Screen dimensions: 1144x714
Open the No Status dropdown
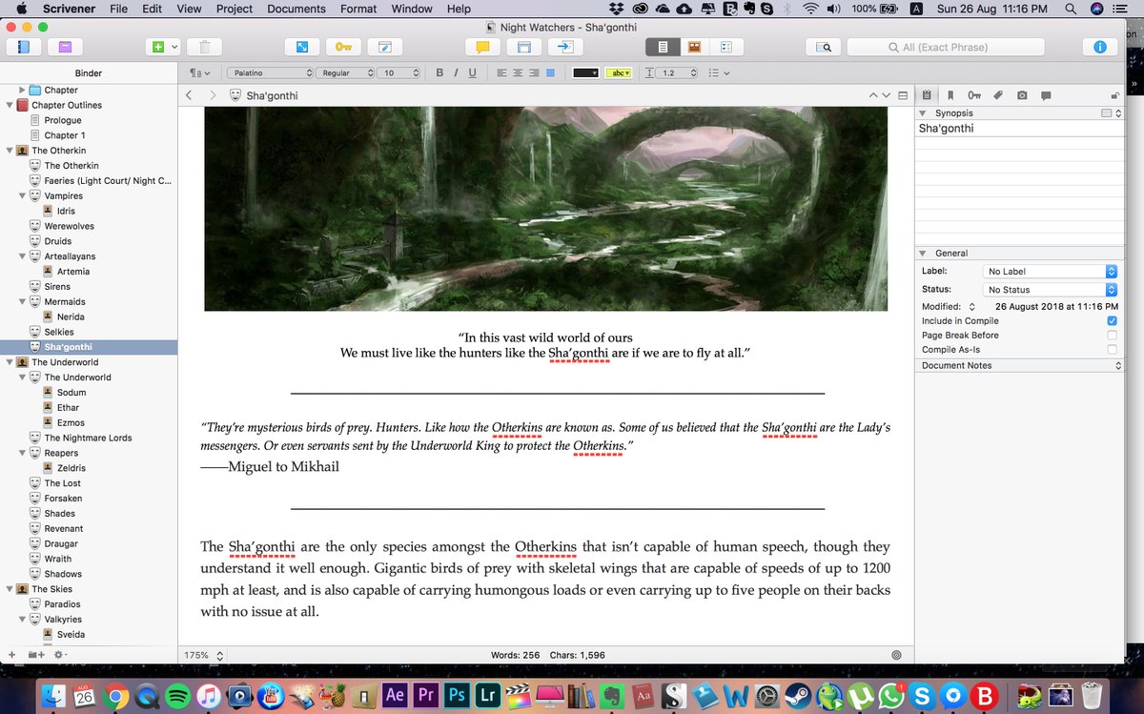click(1050, 290)
